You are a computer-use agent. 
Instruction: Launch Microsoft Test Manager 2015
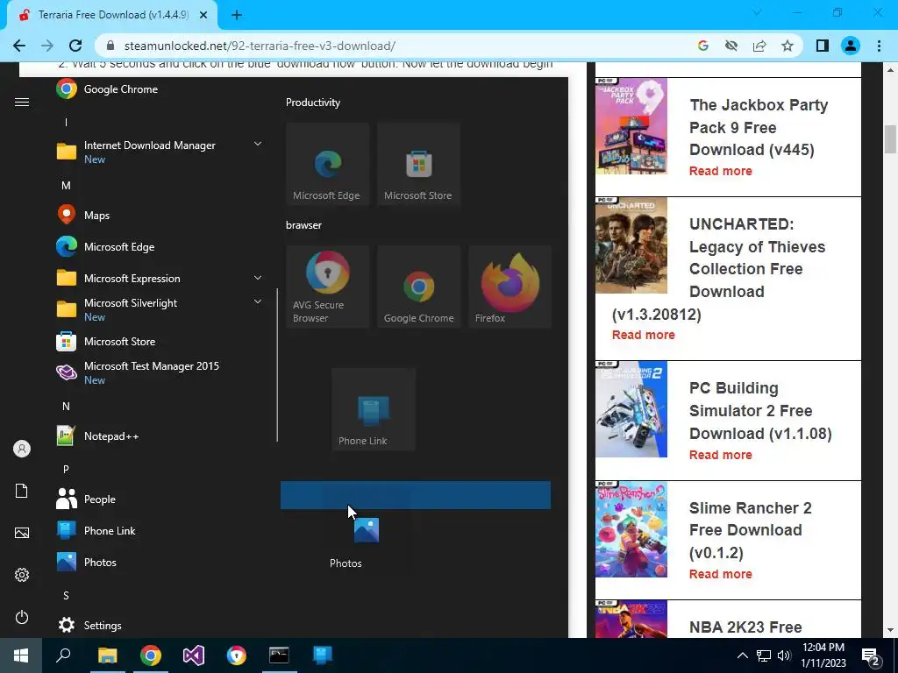(138, 372)
